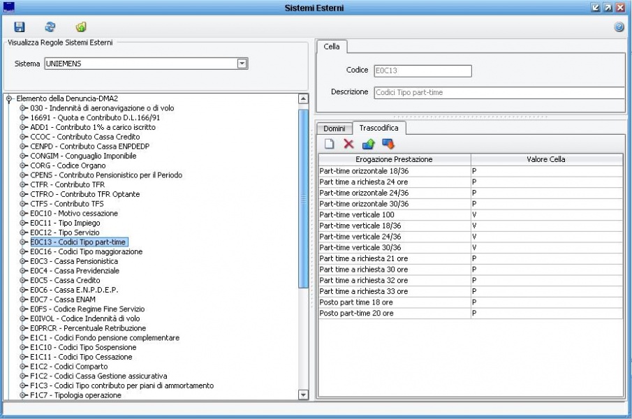Open the Sistema dropdown list
632x419 pixels.
pos(242,63)
